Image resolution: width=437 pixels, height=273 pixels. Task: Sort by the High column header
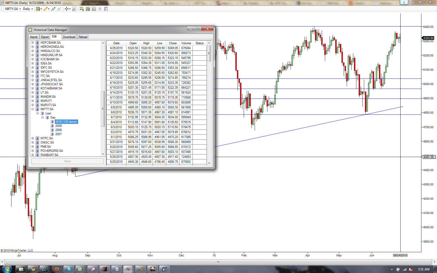pos(146,43)
